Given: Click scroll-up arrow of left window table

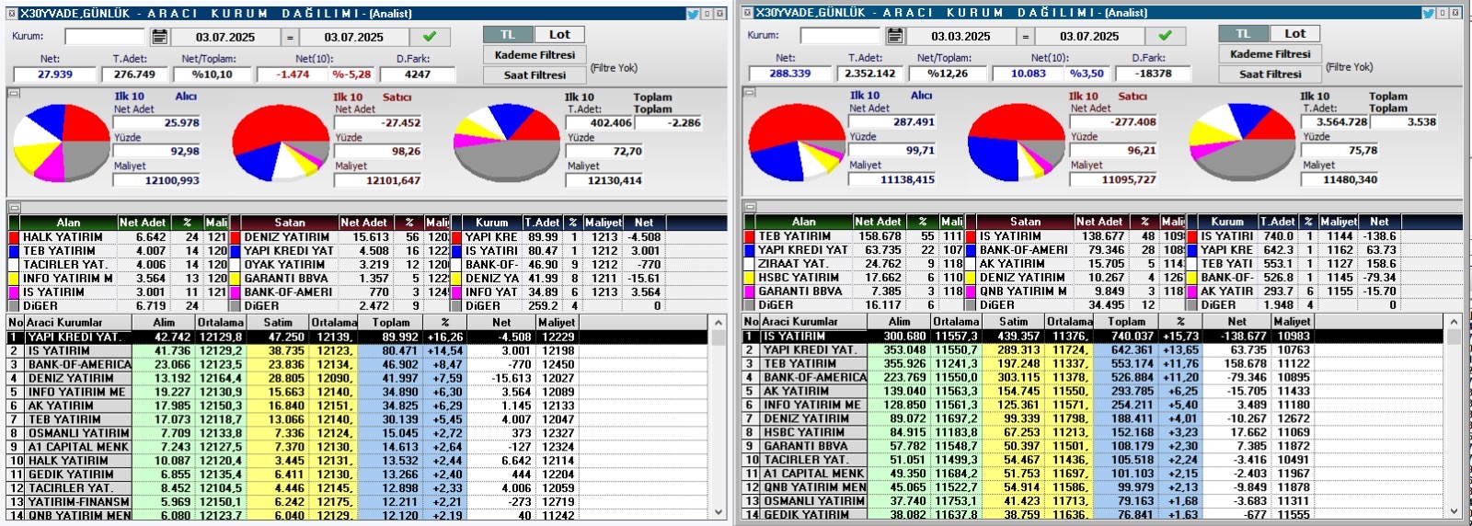Looking at the screenshot, I should [x=719, y=323].
